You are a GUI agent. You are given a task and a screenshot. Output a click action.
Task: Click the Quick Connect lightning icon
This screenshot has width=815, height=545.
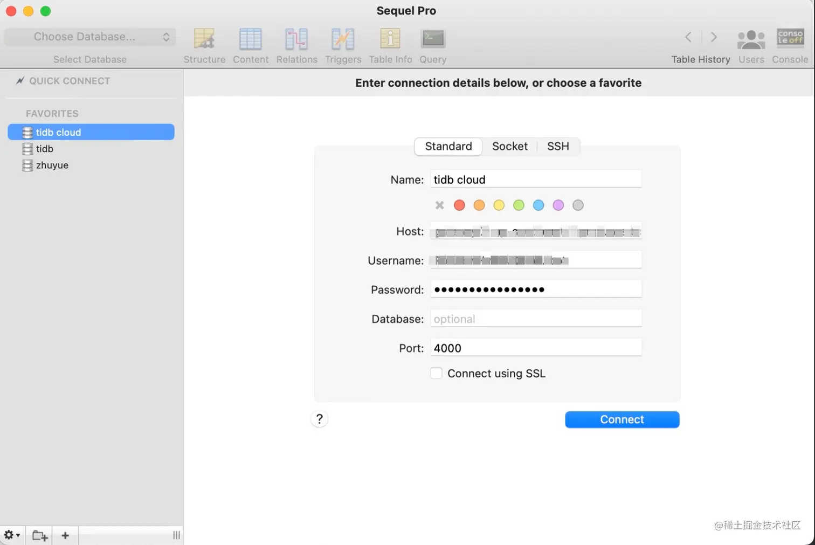point(20,81)
